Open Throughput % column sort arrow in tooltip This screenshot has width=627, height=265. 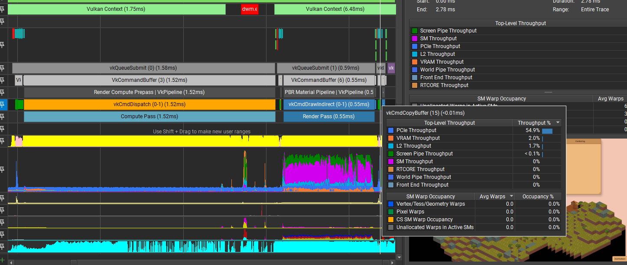(558, 123)
